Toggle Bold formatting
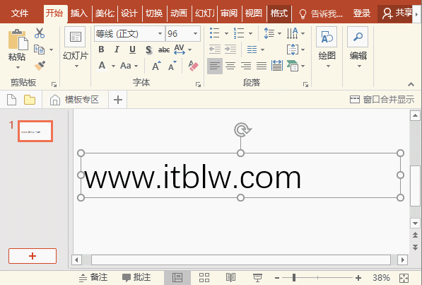This screenshot has width=422, height=285. (x=101, y=50)
